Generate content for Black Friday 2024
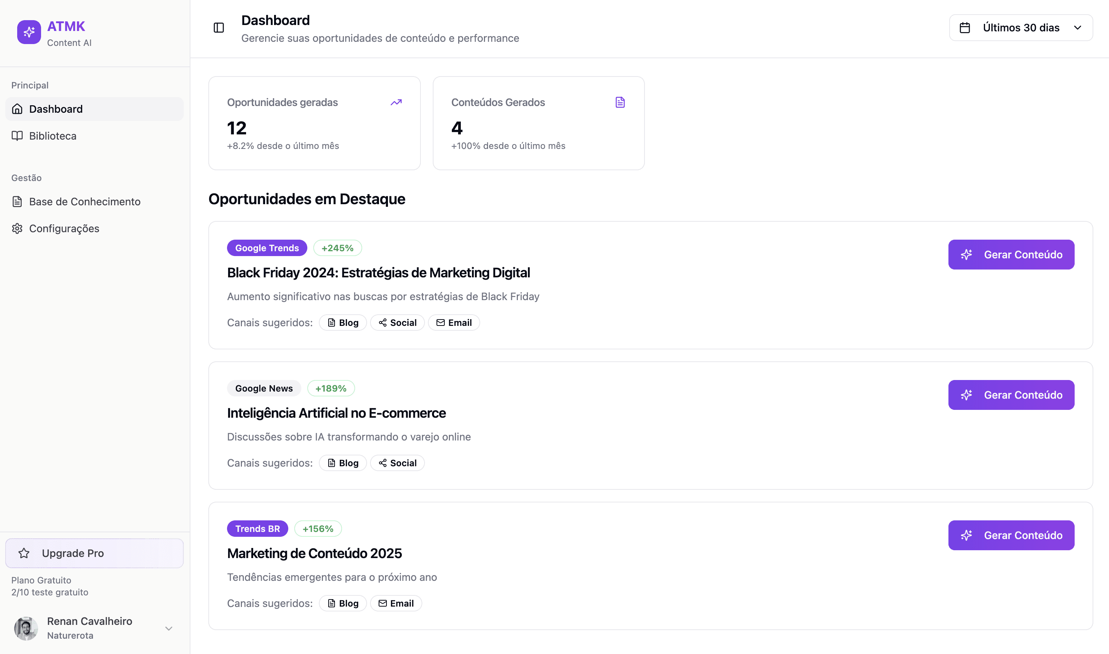Viewport: 1109px width, 654px height. coord(1011,255)
